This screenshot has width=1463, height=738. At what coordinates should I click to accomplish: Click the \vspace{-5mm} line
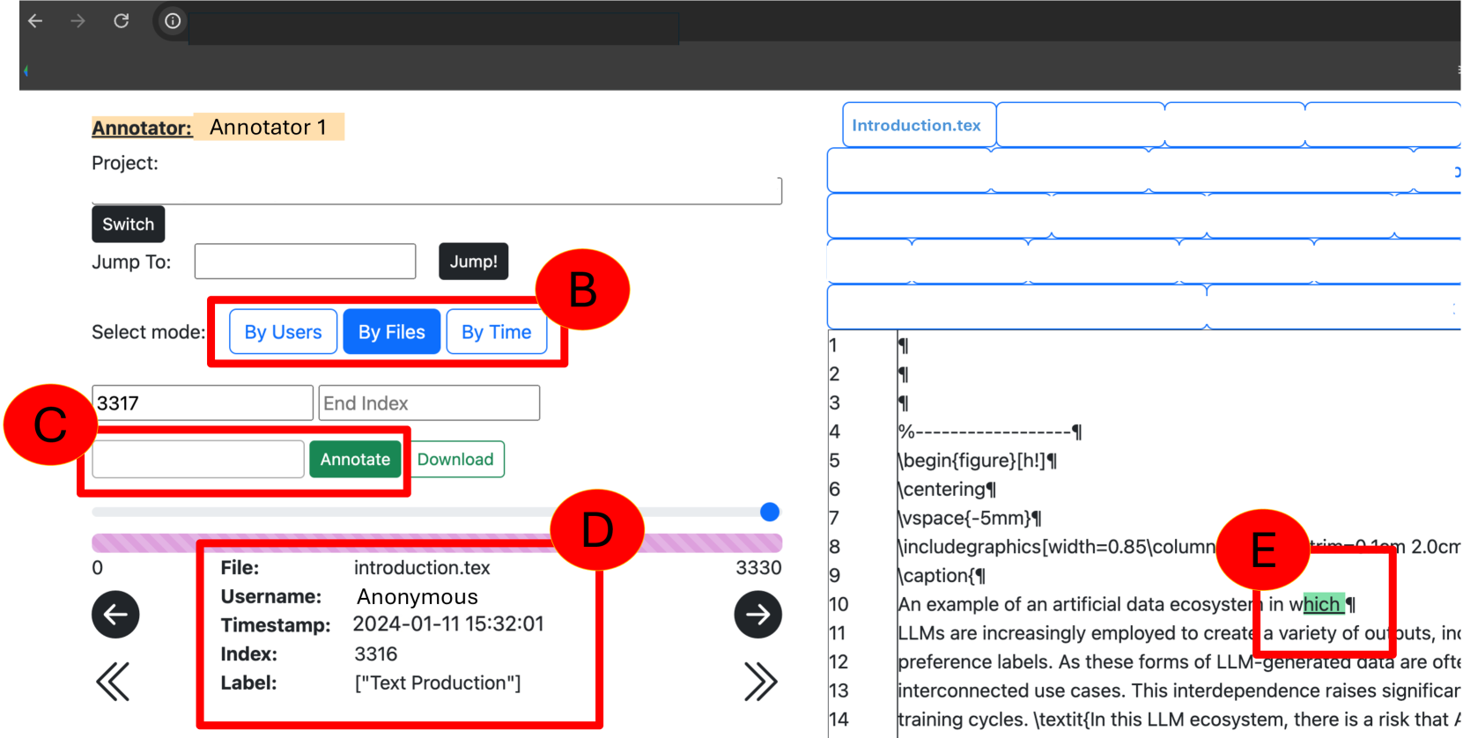pyautogui.click(x=970, y=518)
